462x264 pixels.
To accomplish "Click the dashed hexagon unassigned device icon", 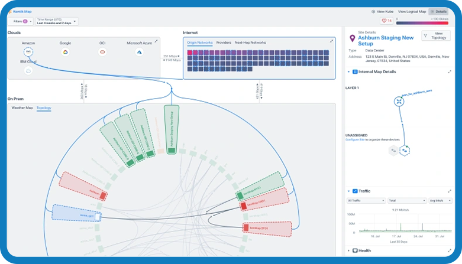I will [405, 151].
